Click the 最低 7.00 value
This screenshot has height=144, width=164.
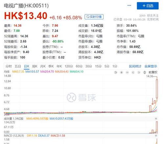[x=17, y=31]
